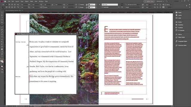The height and width of the screenshot is (107, 191).
Task: Select the Zoom tool in the Tools panel
Action: click(x=2, y=56)
